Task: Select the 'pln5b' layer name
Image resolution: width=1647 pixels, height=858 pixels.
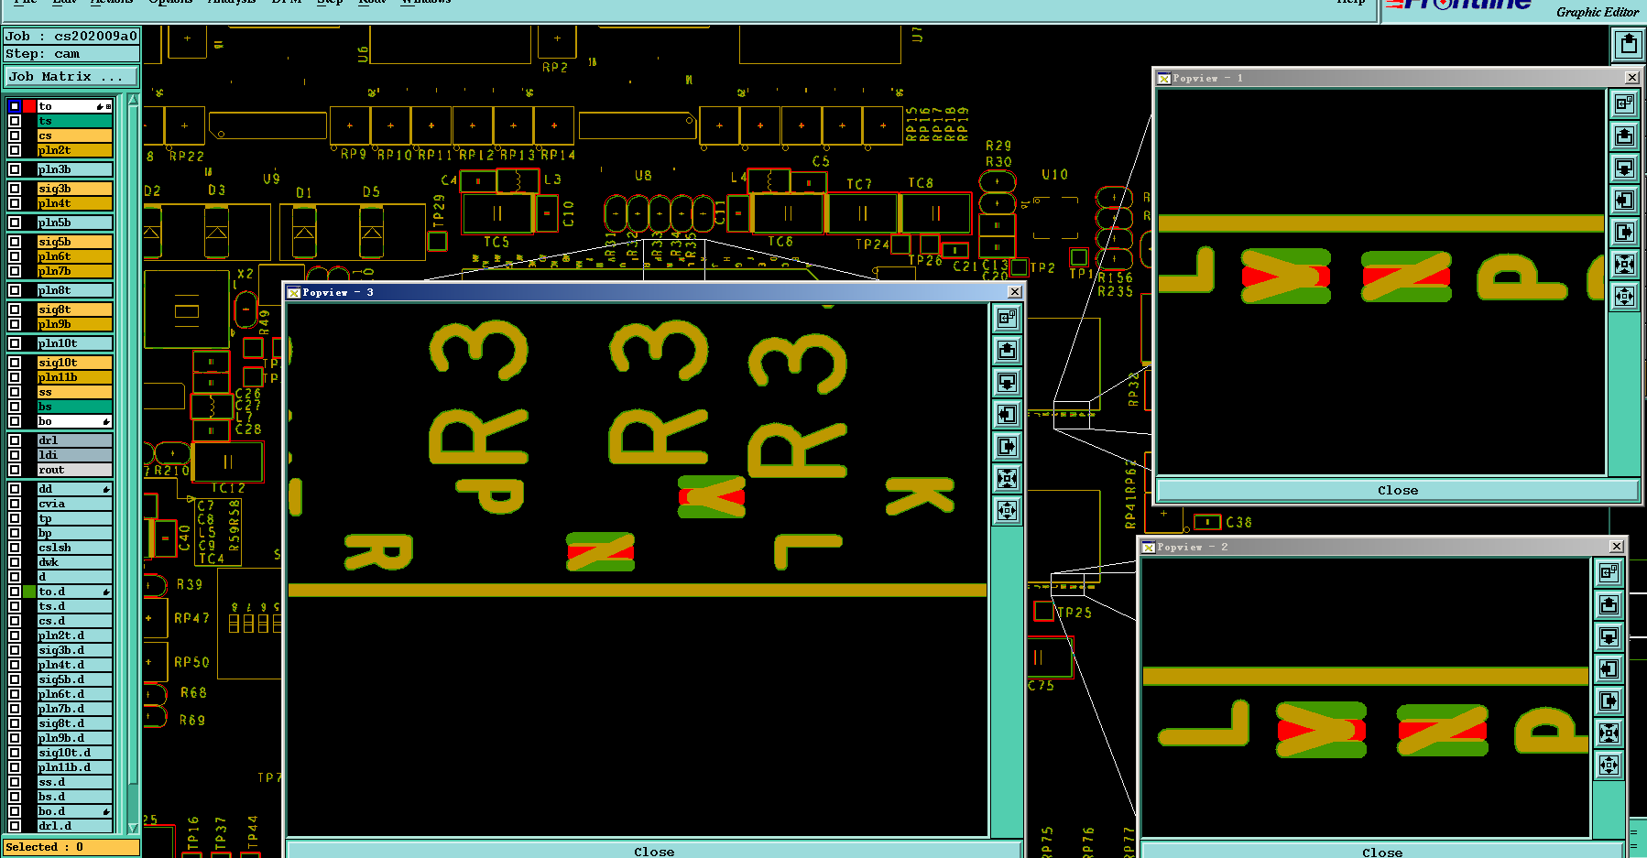Action: [x=74, y=223]
